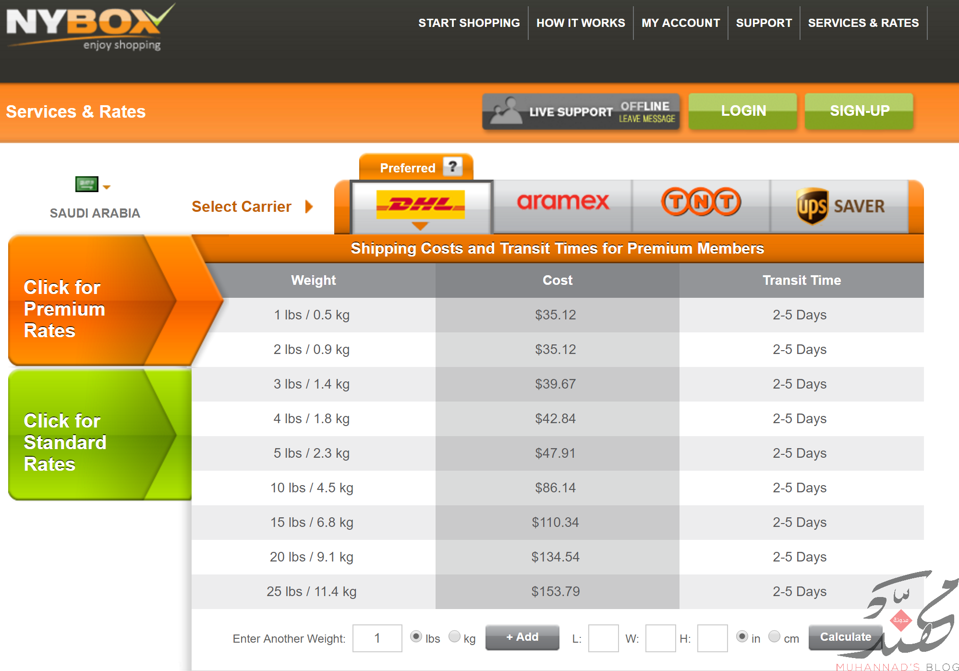This screenshot has height=671, width=959.
Task: Select the kg radio button
Action: click(454, 636)
